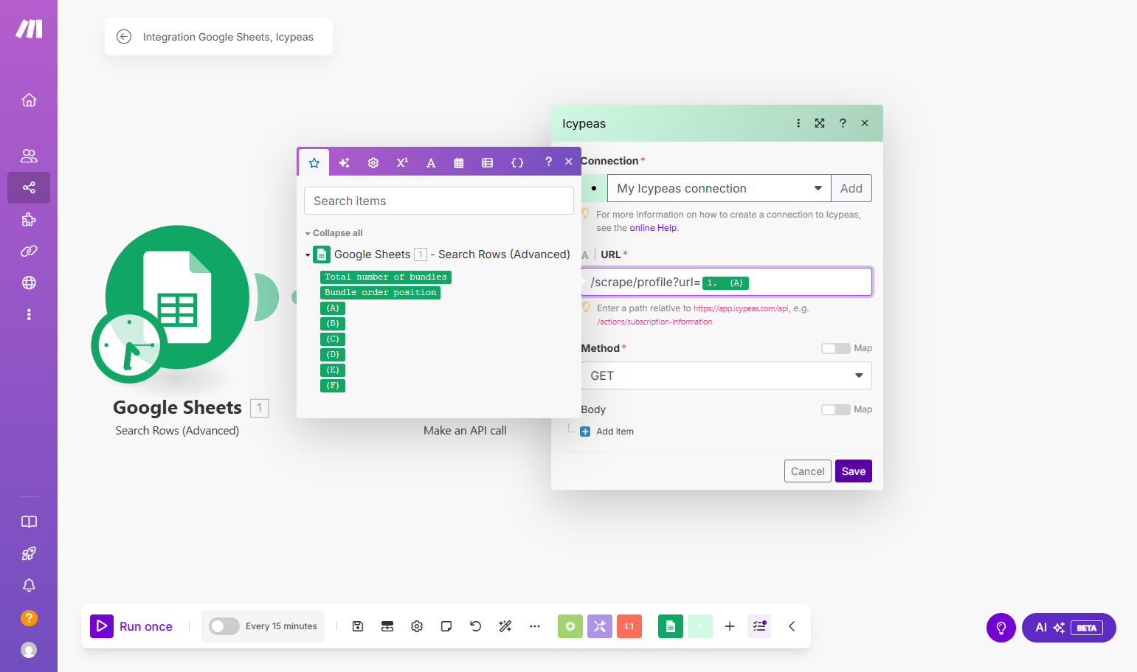
Task: Open user profile avatar in sidebar
Action: pos(29,649)
